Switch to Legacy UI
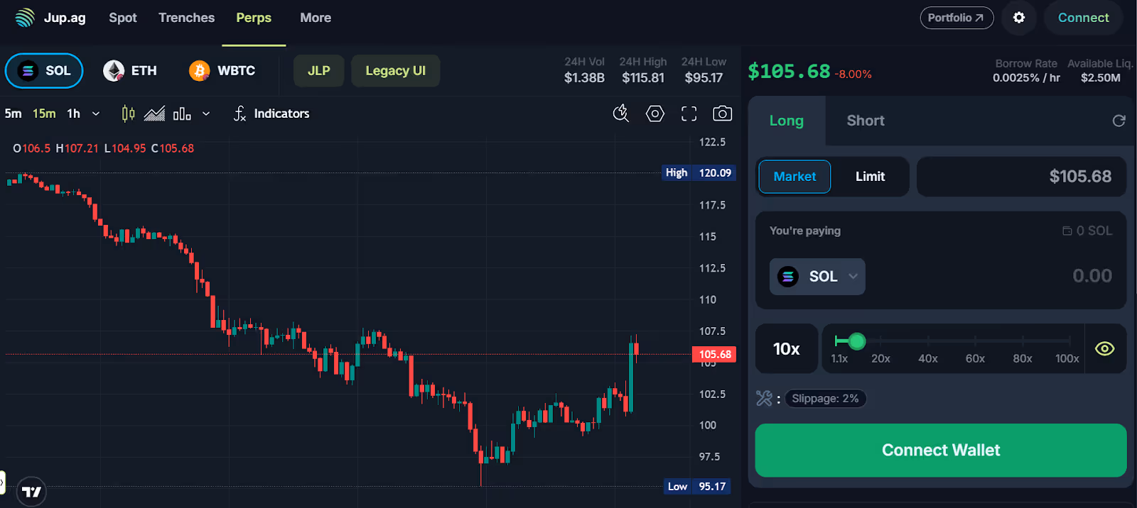 [x=395, y=71]
